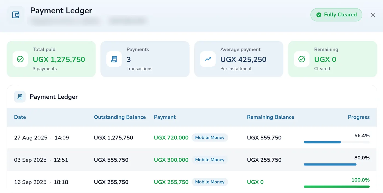This screenshot has height=193, width=383.
Task: Select the 03 Sep 2025 12:51 date cell
Action: pyautogui.click(x=41, y=160)
